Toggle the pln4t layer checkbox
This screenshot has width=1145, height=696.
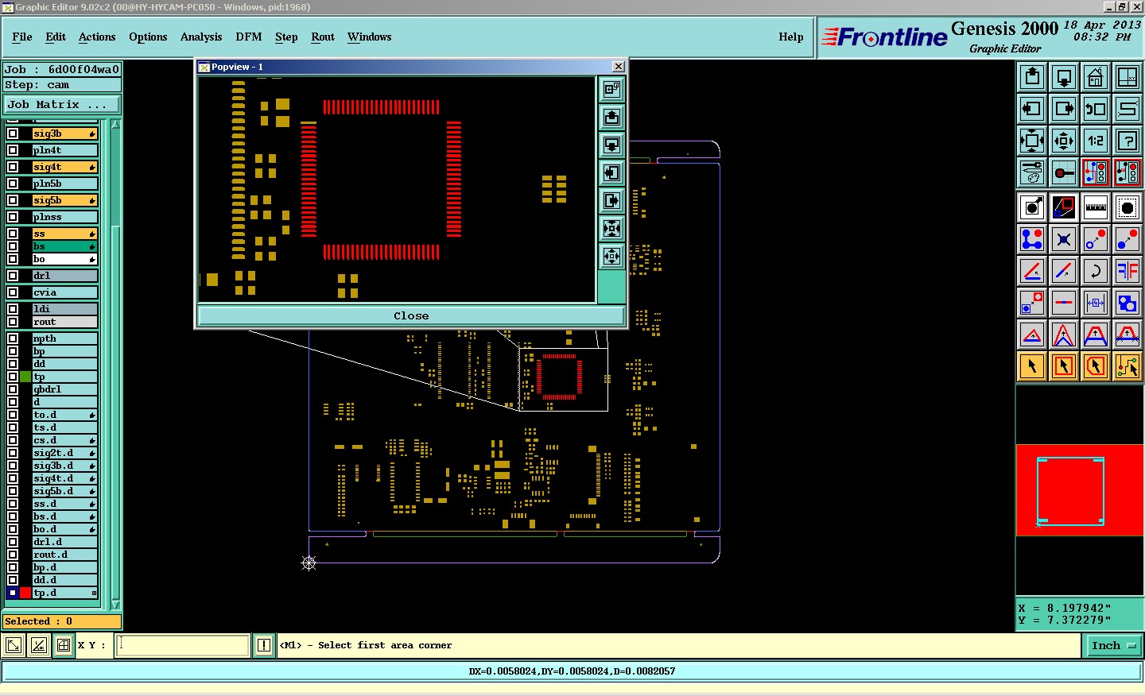pos(13,150)
